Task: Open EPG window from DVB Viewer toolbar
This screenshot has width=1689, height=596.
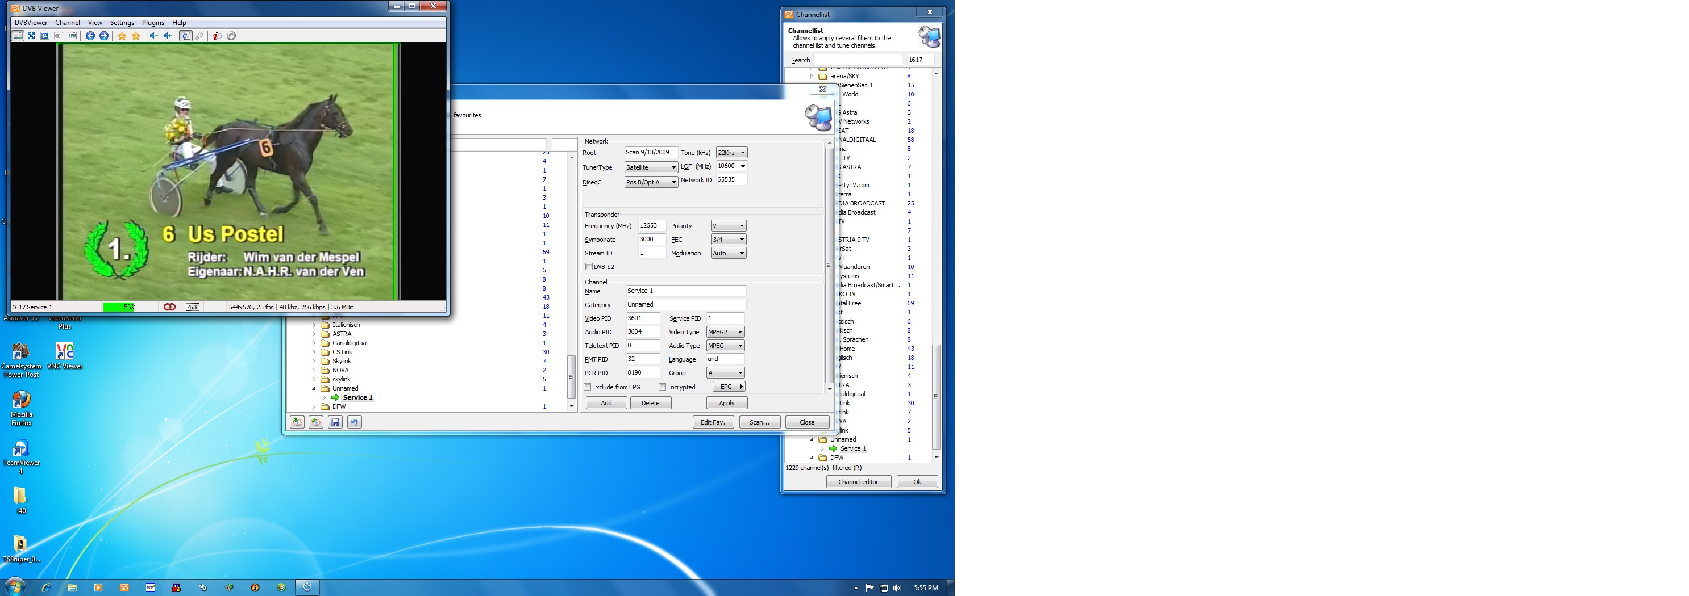Action: coord(72,36)
